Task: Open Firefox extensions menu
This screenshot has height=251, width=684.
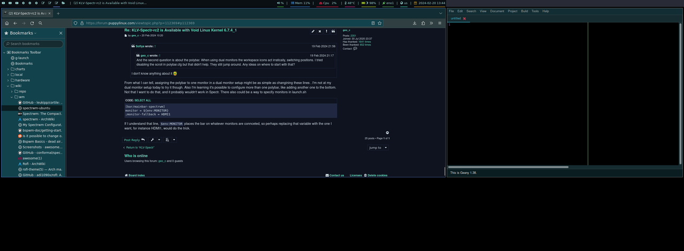Action: 423,23
